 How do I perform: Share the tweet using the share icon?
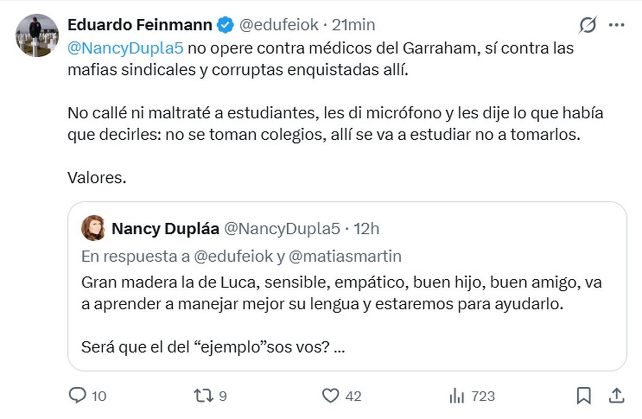tap(615, 397)
